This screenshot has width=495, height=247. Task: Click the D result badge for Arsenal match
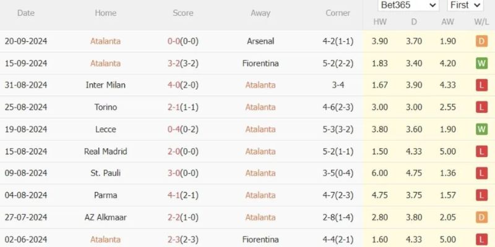point(481,41)
